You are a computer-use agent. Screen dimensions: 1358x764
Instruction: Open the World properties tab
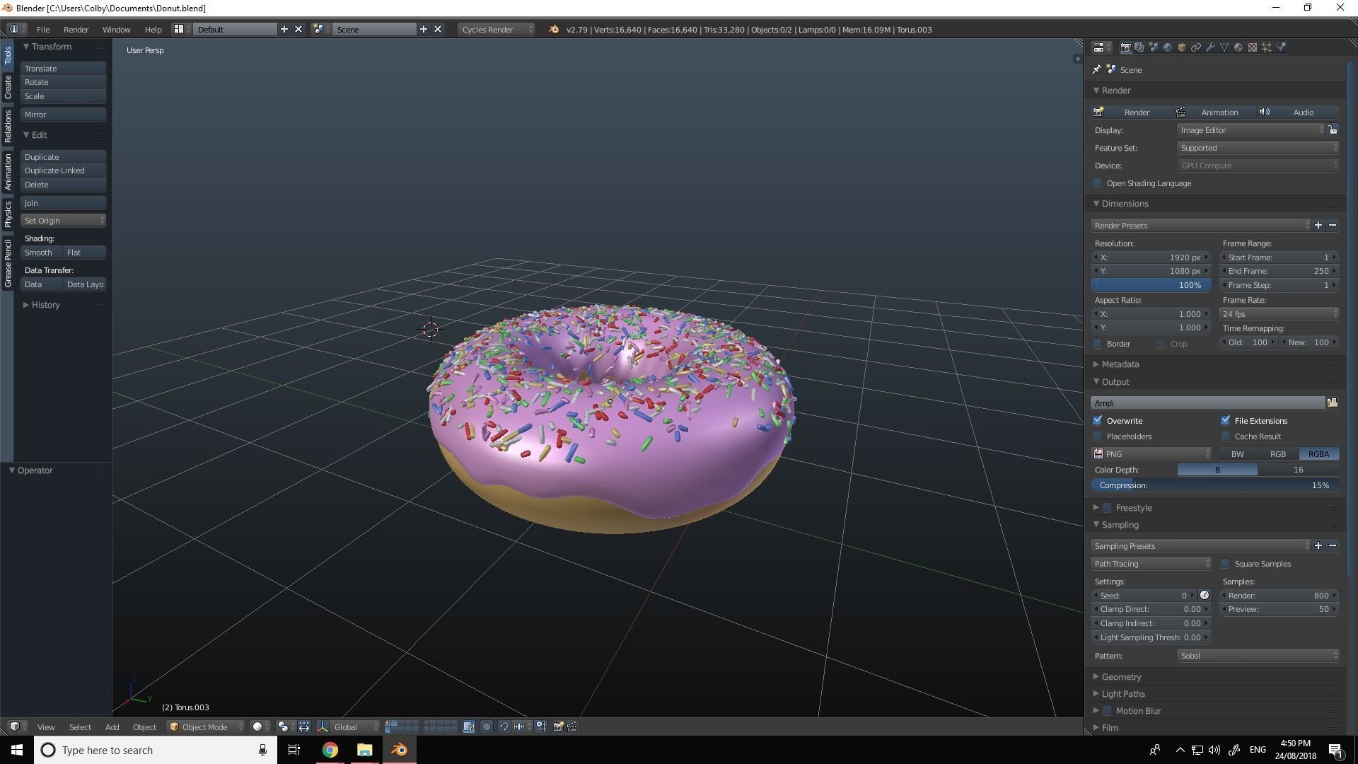(1168, 47)
